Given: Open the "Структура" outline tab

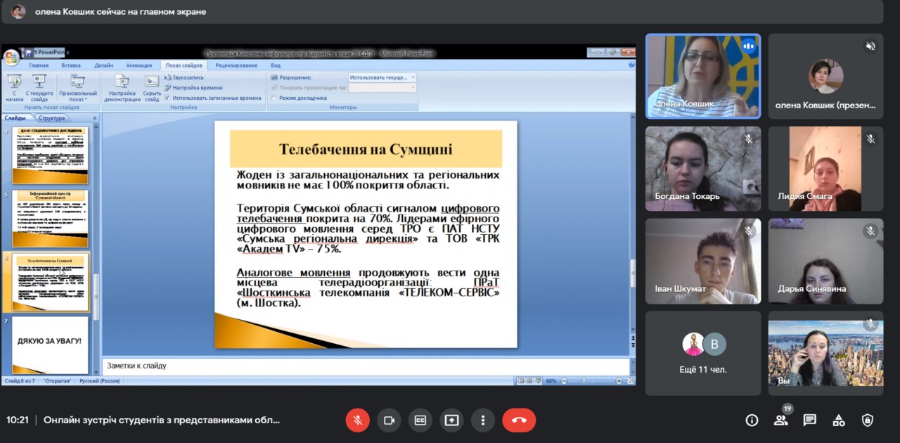Looking at the screenshot, I should pyautogui.click(x=52, y=118).
